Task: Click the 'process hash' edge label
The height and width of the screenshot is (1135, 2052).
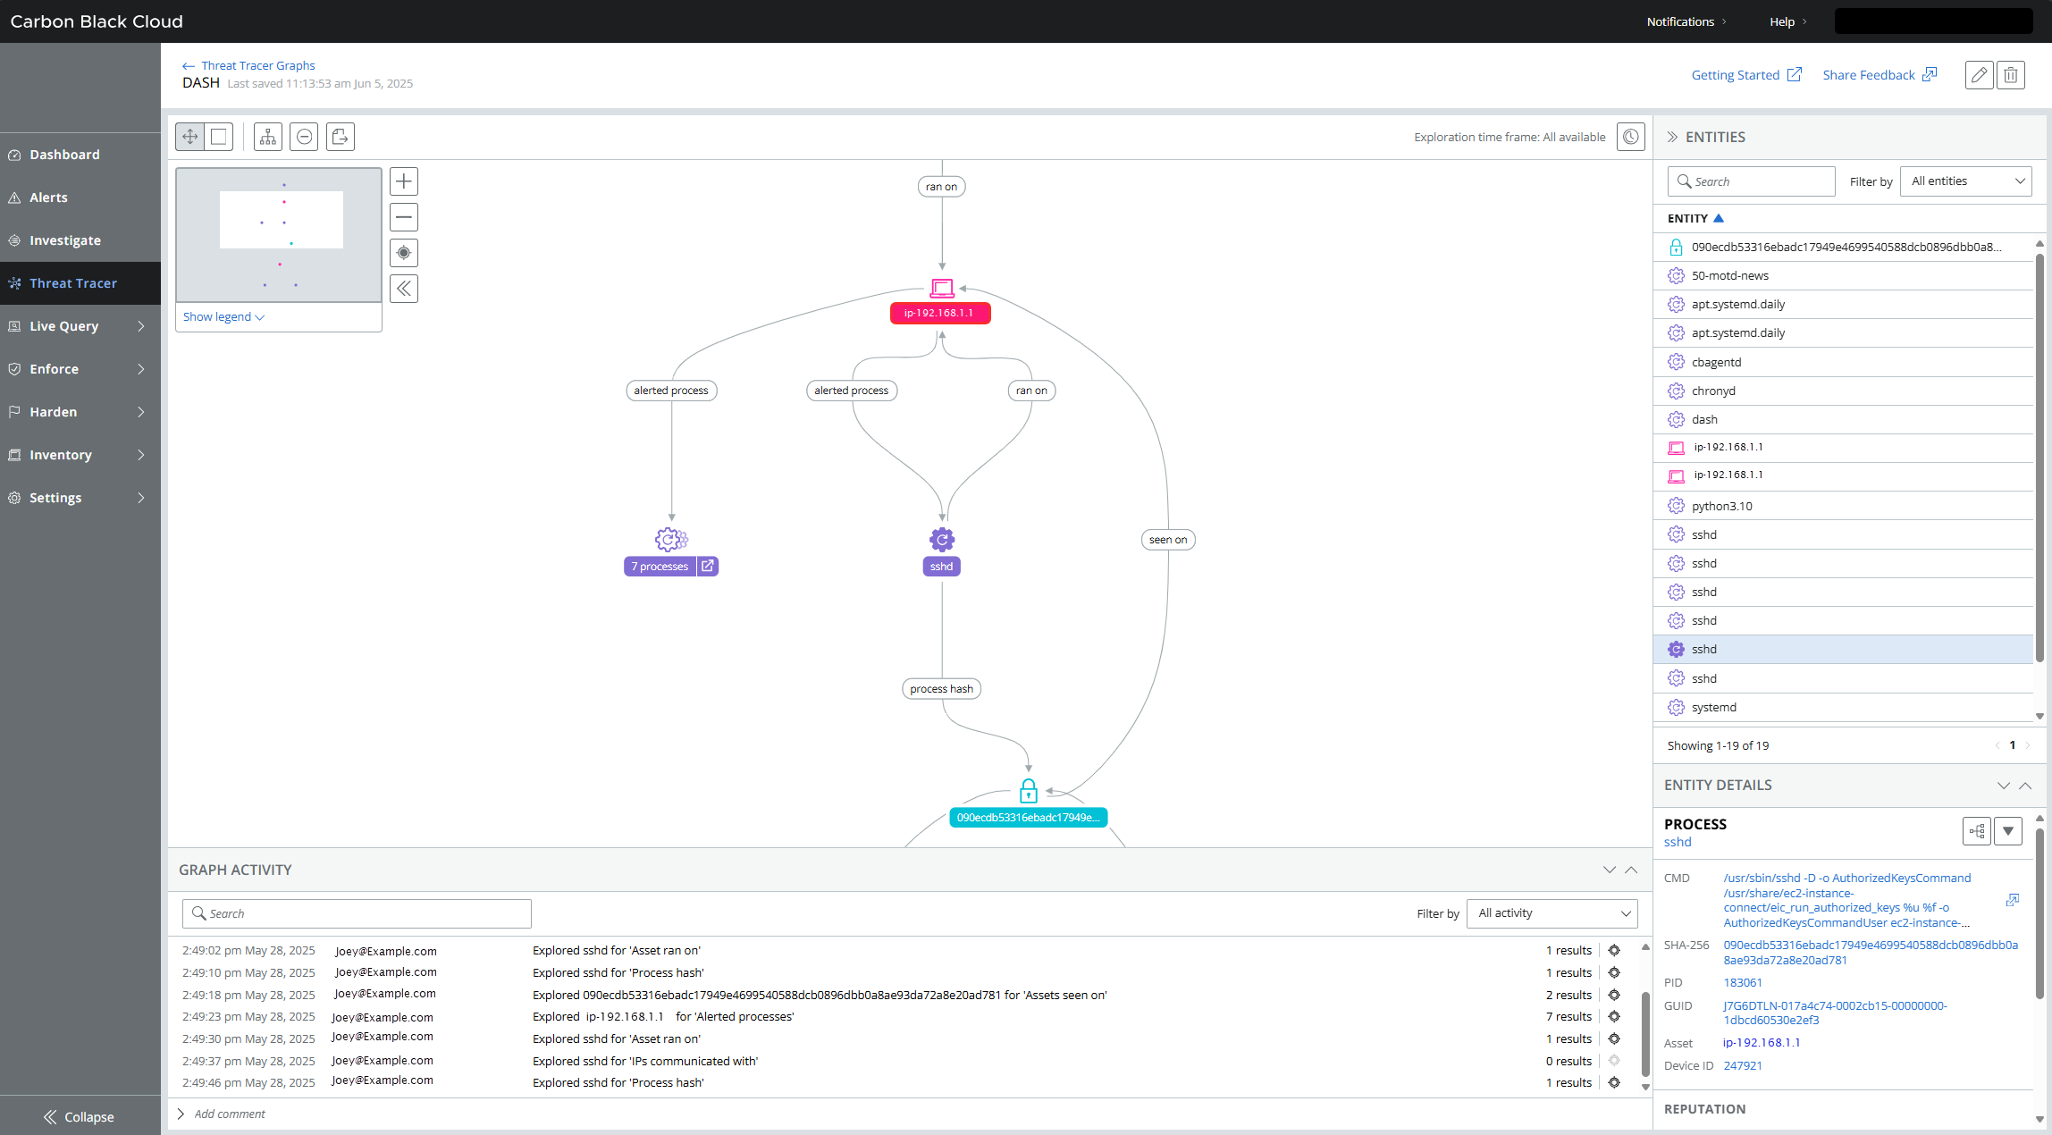Action: click(x=941, y=689)
